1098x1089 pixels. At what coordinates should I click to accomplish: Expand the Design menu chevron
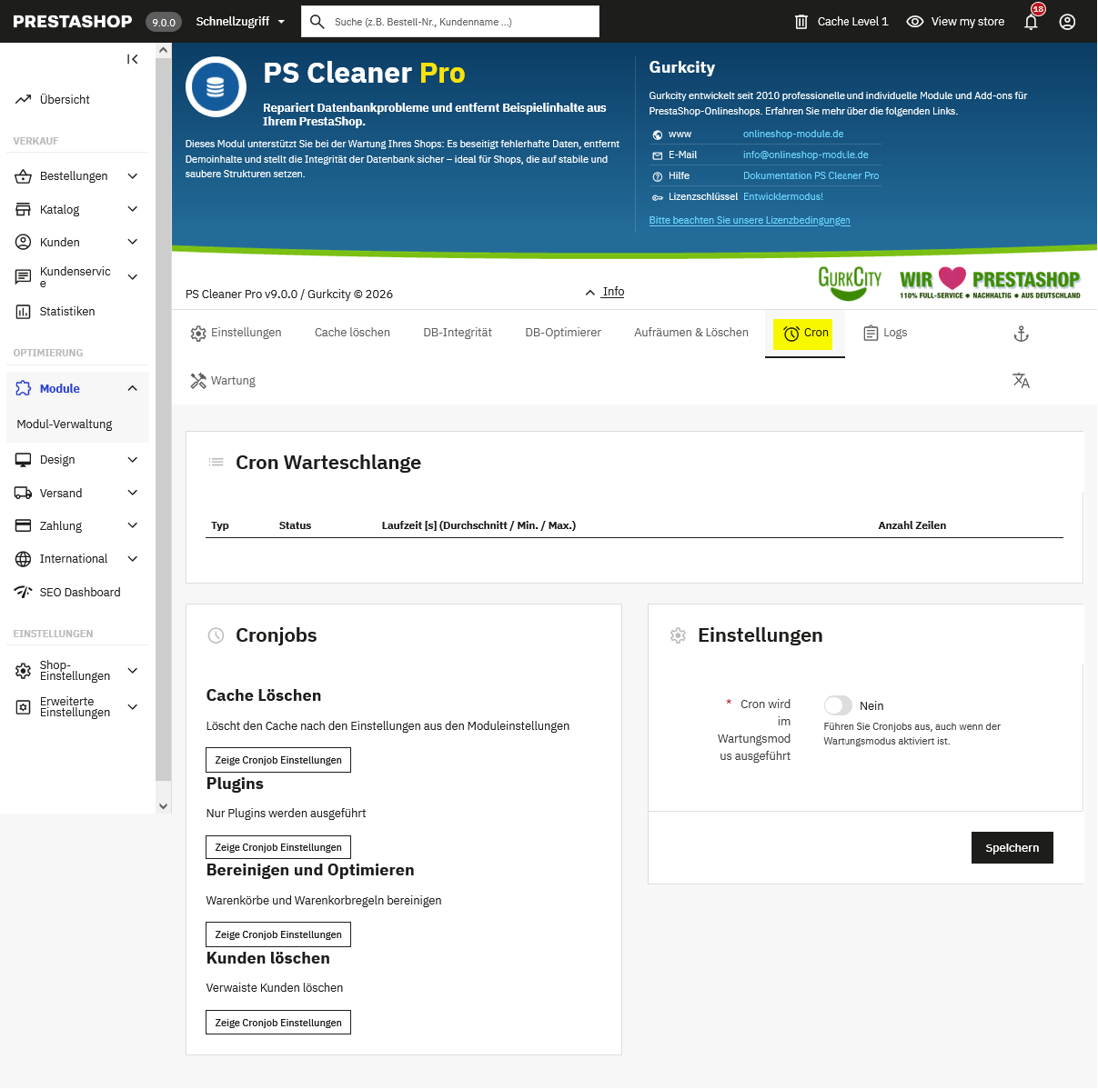coord(133,460)
